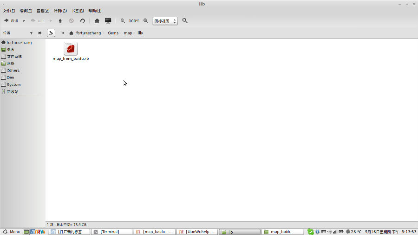
Task: Open the back history dropdown arrow
Action: coord(24,21)
